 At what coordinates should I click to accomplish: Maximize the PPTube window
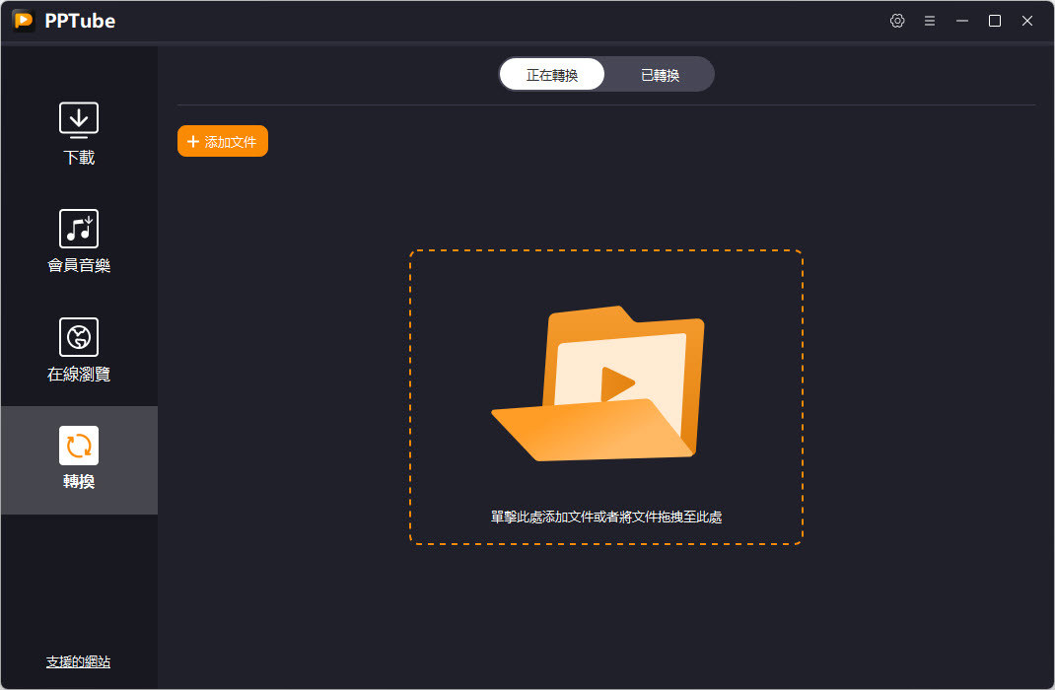point(994,20)
